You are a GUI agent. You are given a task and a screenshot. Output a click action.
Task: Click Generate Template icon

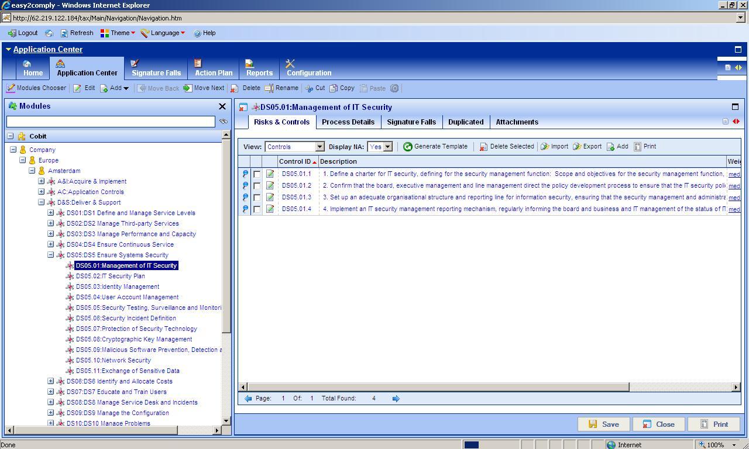408,147
